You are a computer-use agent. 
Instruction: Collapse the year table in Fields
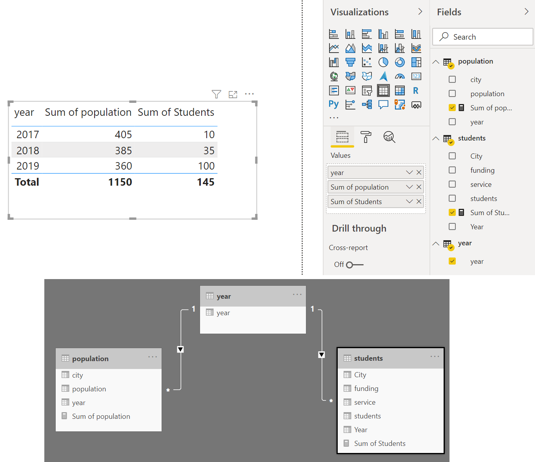pyautogui.click(x=436, y=243)
